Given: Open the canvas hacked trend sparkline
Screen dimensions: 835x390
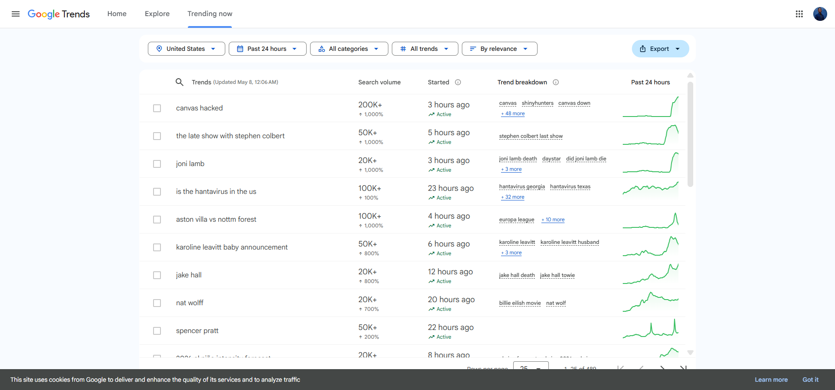Looking at the screenshot, I should (651, 107).
